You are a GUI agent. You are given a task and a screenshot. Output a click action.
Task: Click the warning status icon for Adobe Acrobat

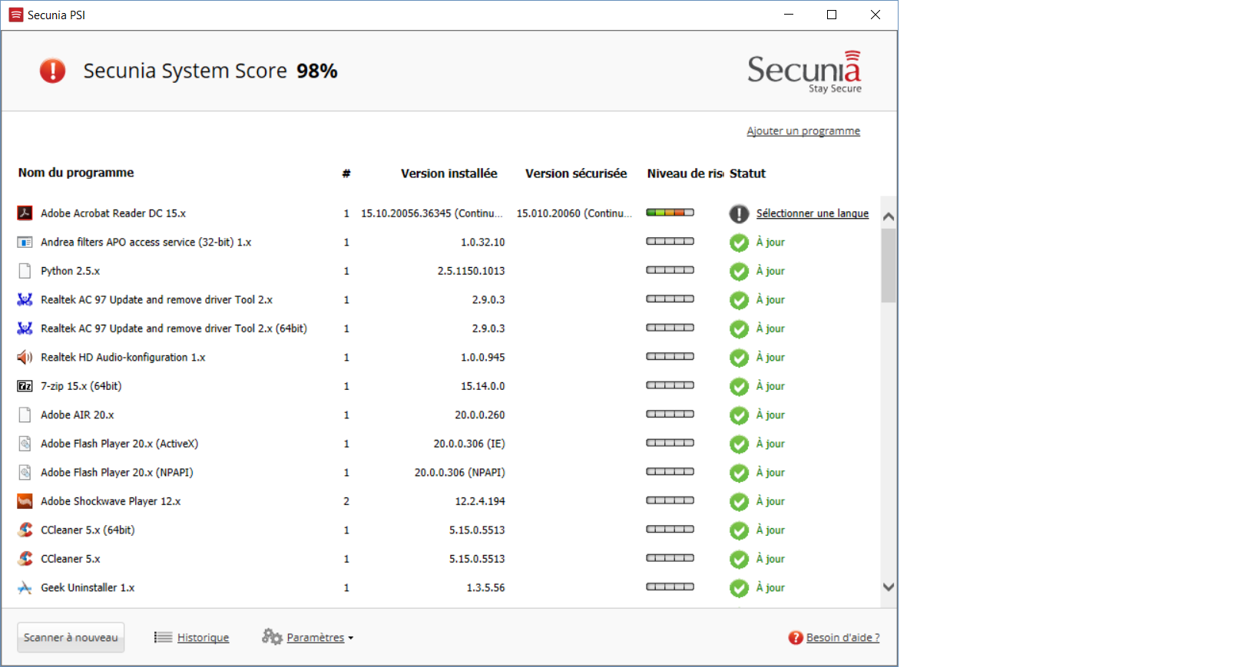click(739, 214)
